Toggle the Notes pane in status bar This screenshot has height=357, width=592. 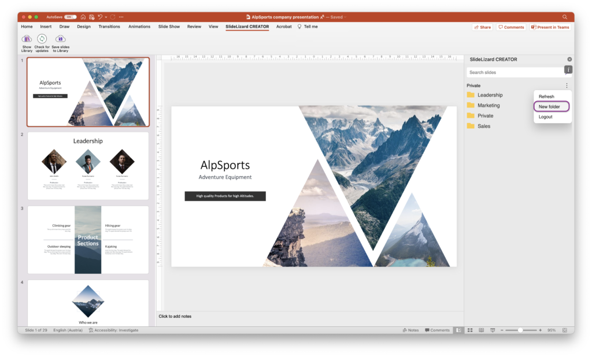pos(411,330)
